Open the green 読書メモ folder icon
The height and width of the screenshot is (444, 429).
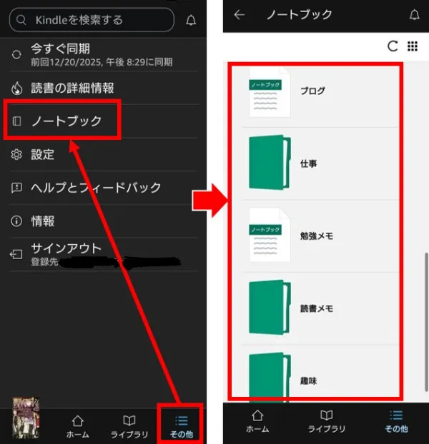270,308
